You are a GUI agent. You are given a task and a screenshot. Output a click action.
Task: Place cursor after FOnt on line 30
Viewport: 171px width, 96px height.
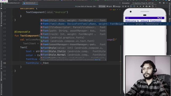coord(49,63)
